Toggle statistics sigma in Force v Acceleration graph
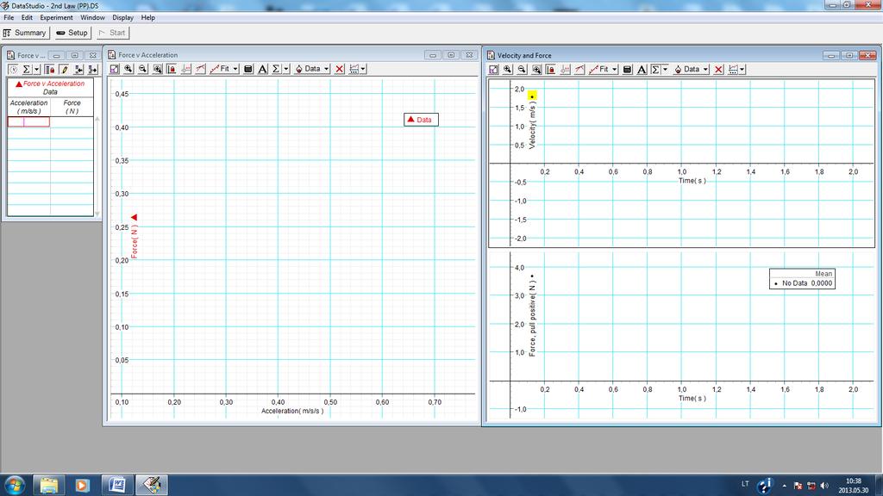Screen dimensions: 883x496 coord(276,69)
